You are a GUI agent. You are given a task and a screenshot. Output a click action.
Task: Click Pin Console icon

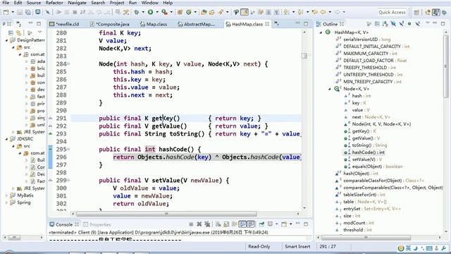click(x=261, y=224)
